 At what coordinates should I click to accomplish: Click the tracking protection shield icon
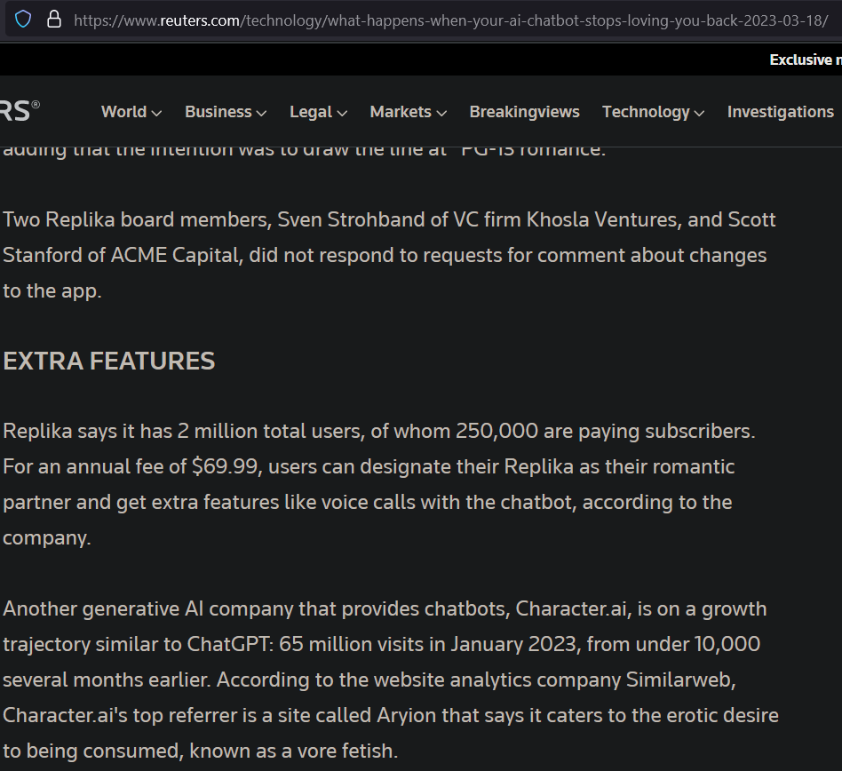click(23, 19)
